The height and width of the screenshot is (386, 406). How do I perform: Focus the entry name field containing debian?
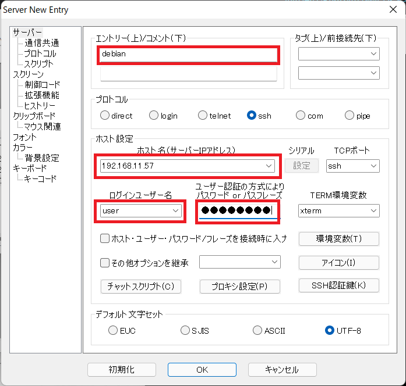click(189, 55)
